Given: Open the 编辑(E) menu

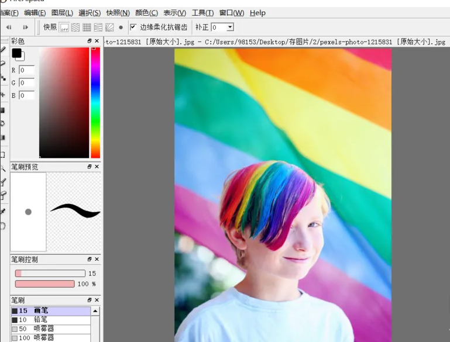Looking at the screenshot, I should point(35,13).
